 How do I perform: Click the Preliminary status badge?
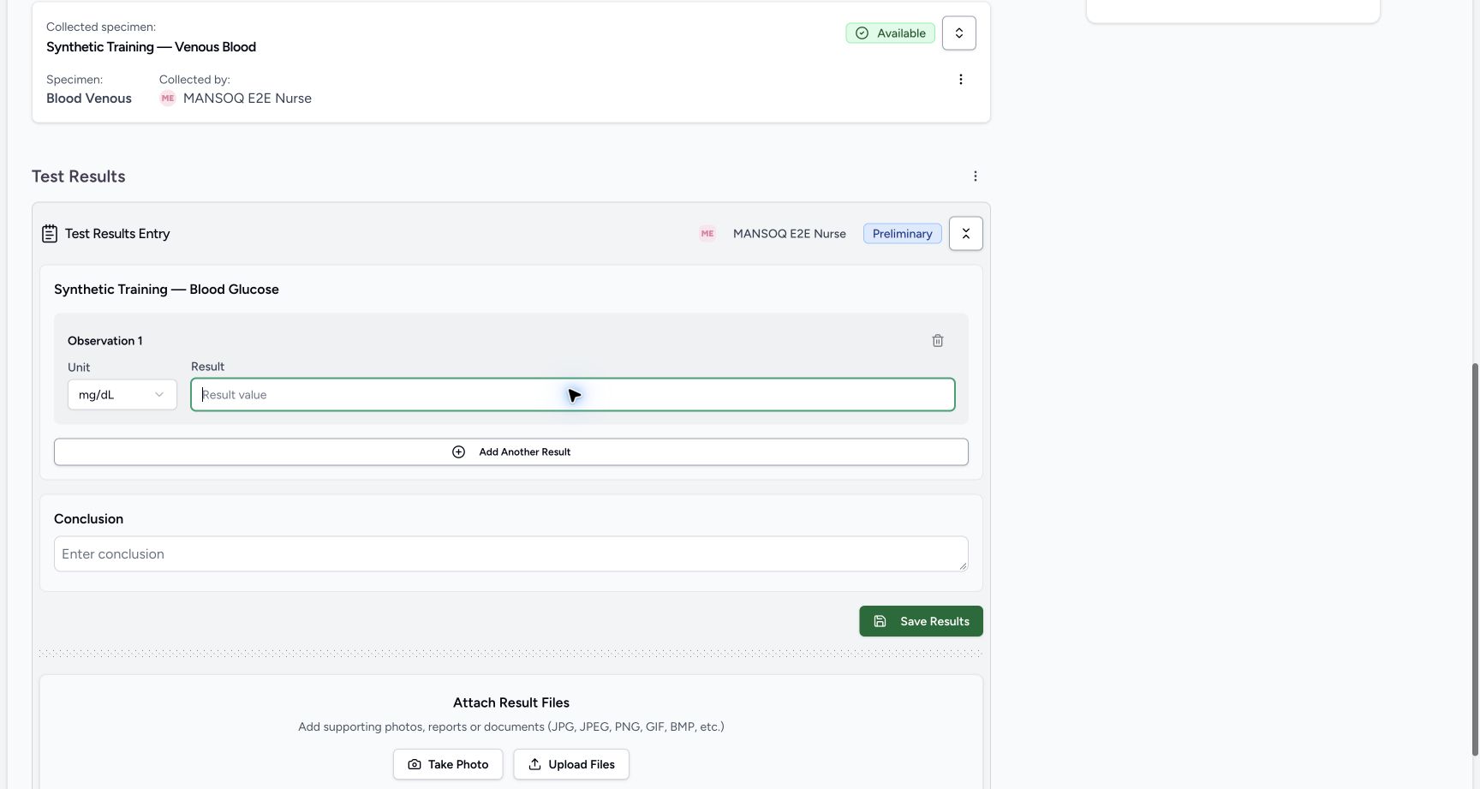[x=902, y=234]
